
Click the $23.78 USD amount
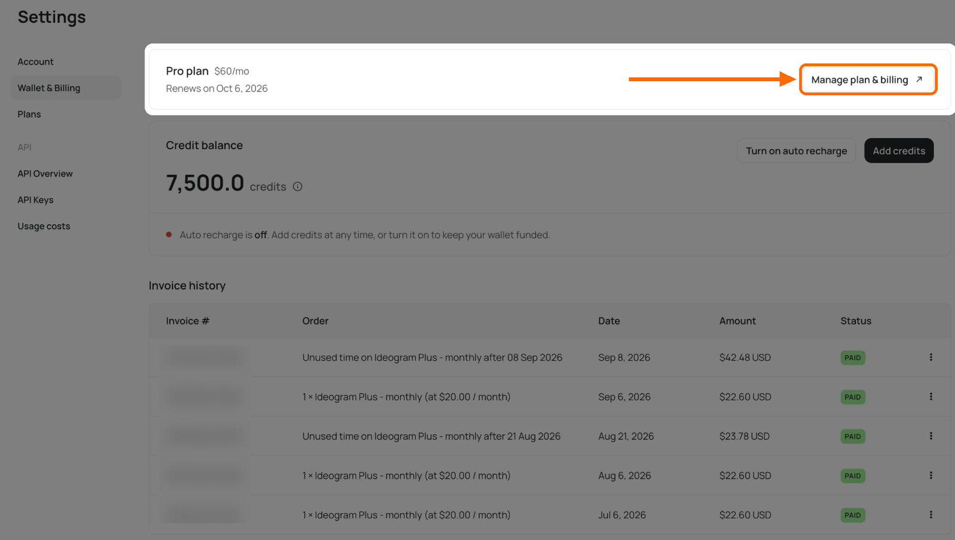[744, 437]
